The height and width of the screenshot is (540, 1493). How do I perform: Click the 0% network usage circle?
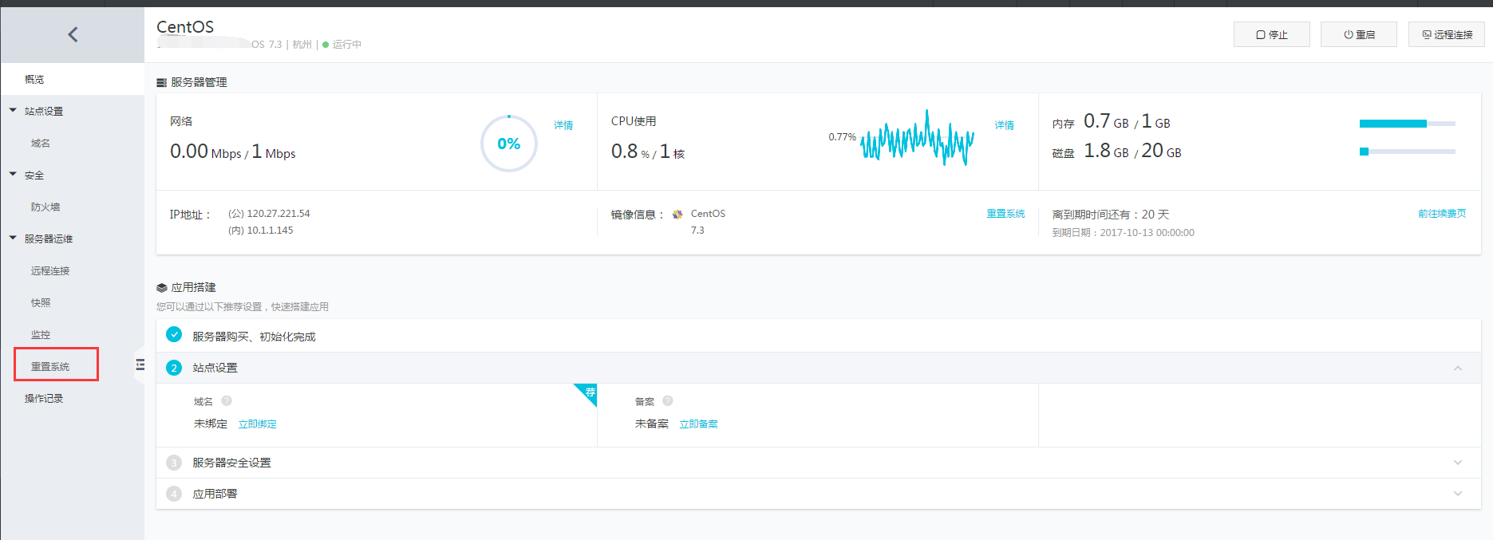tap(508, 144)
